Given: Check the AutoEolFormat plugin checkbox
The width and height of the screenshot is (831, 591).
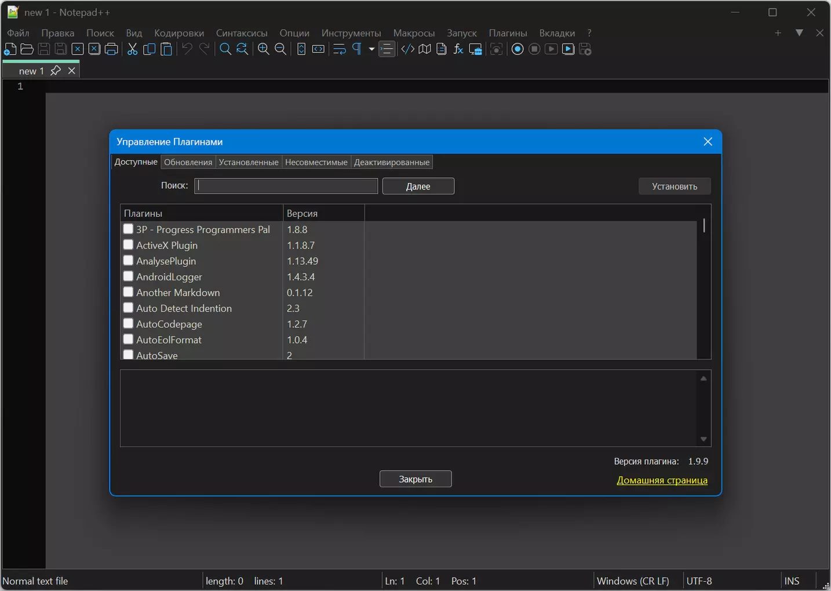Looking at the screenshot, I should 128,339.
